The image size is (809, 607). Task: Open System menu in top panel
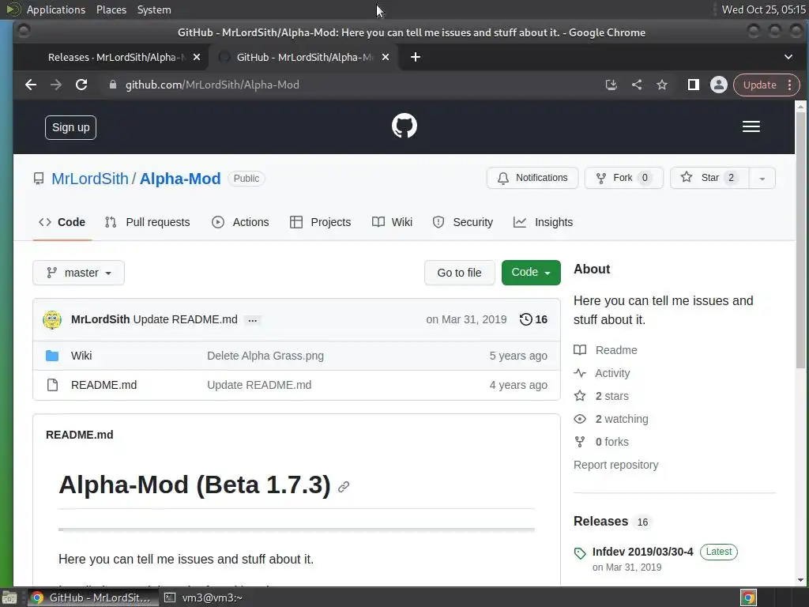coord(154,9)
